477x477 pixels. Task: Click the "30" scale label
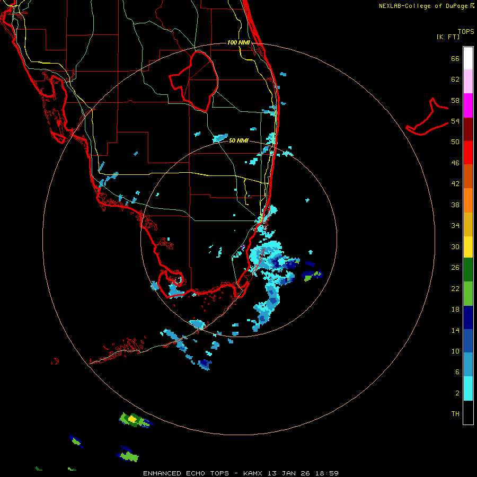pos(455,246)
